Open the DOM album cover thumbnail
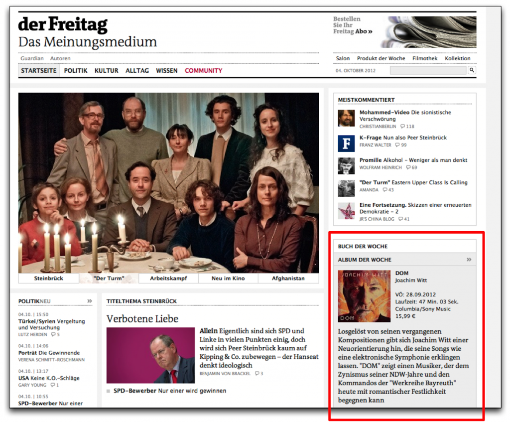Image resolution: width=510 pixels, height=422 pixels. point(364,296)
